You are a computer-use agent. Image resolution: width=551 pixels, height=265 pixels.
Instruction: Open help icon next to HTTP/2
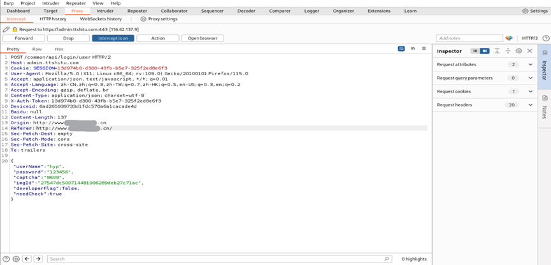click(x=546, y=38)
